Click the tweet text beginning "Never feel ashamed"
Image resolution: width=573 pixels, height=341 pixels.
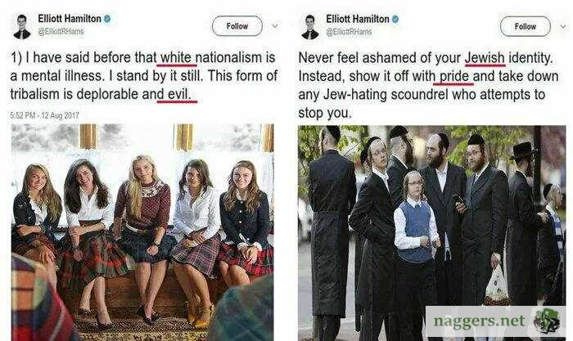(x=428, y=85)
